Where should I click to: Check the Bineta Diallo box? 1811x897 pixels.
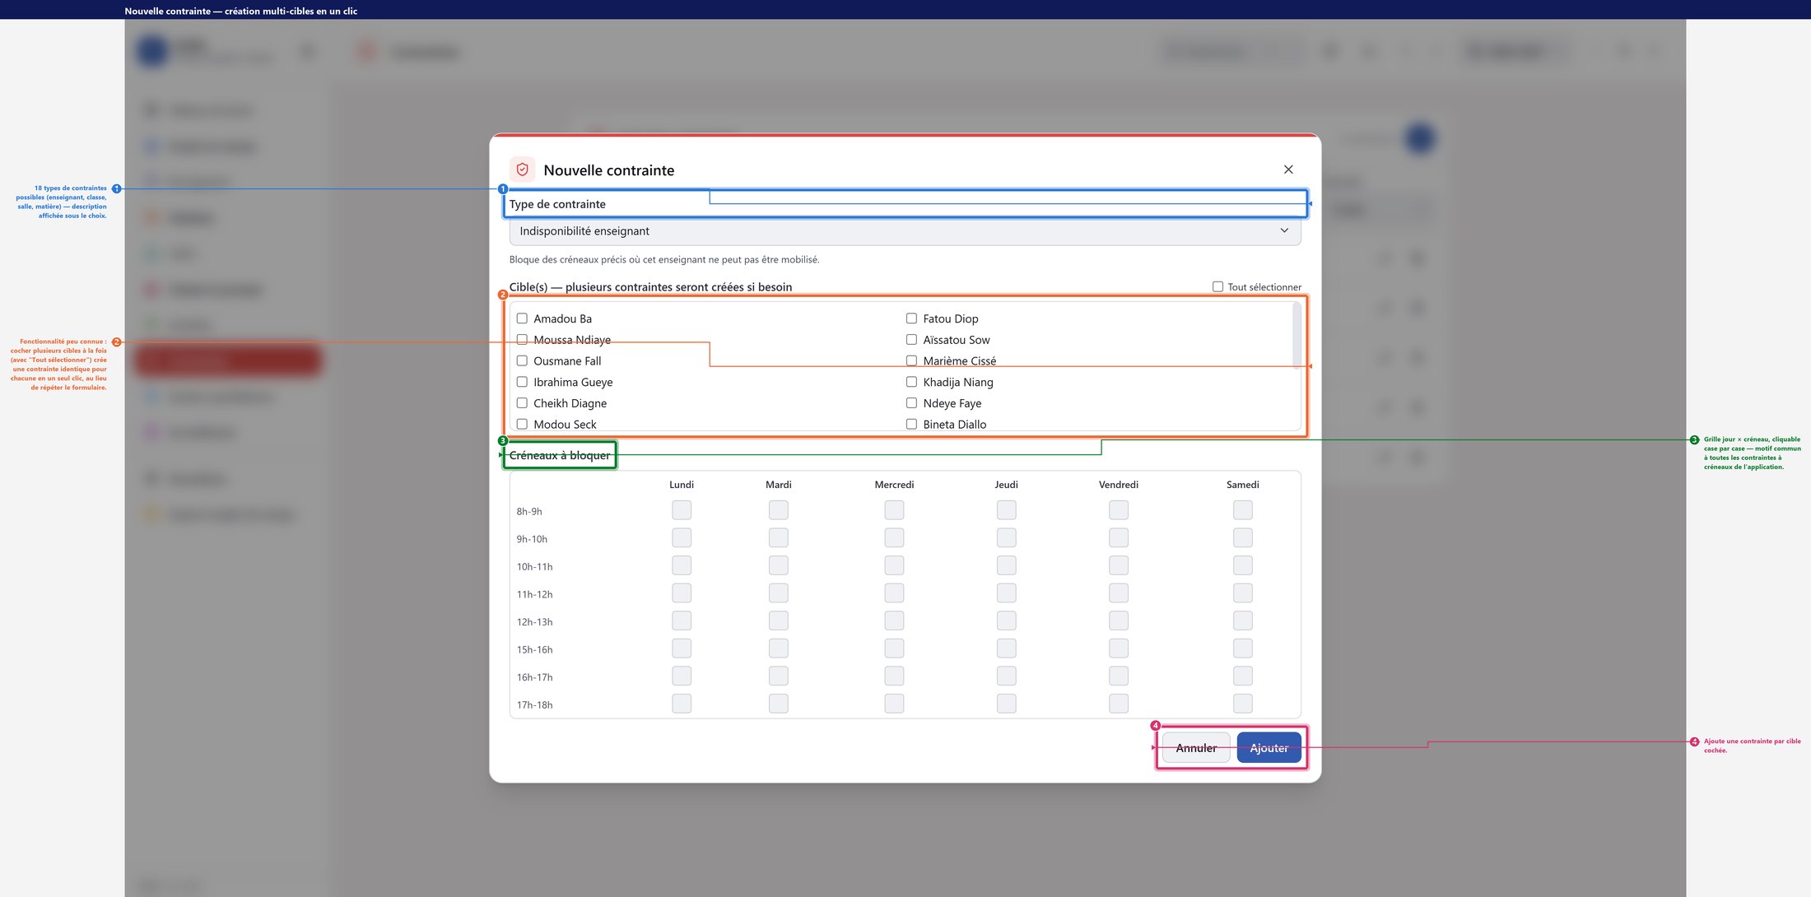[x=911, y=425]
